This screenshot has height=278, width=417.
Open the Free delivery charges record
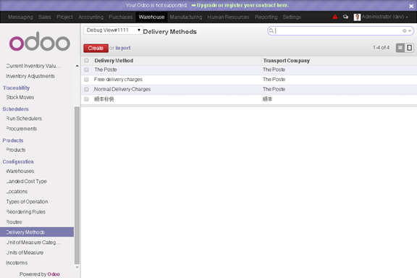pyautogui.click(x=118, y=80)
